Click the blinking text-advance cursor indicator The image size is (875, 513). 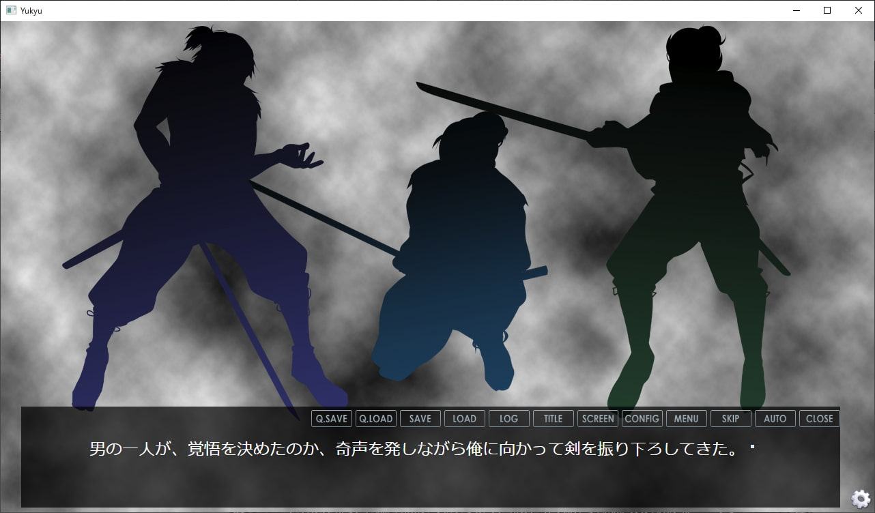pos(752,448)
